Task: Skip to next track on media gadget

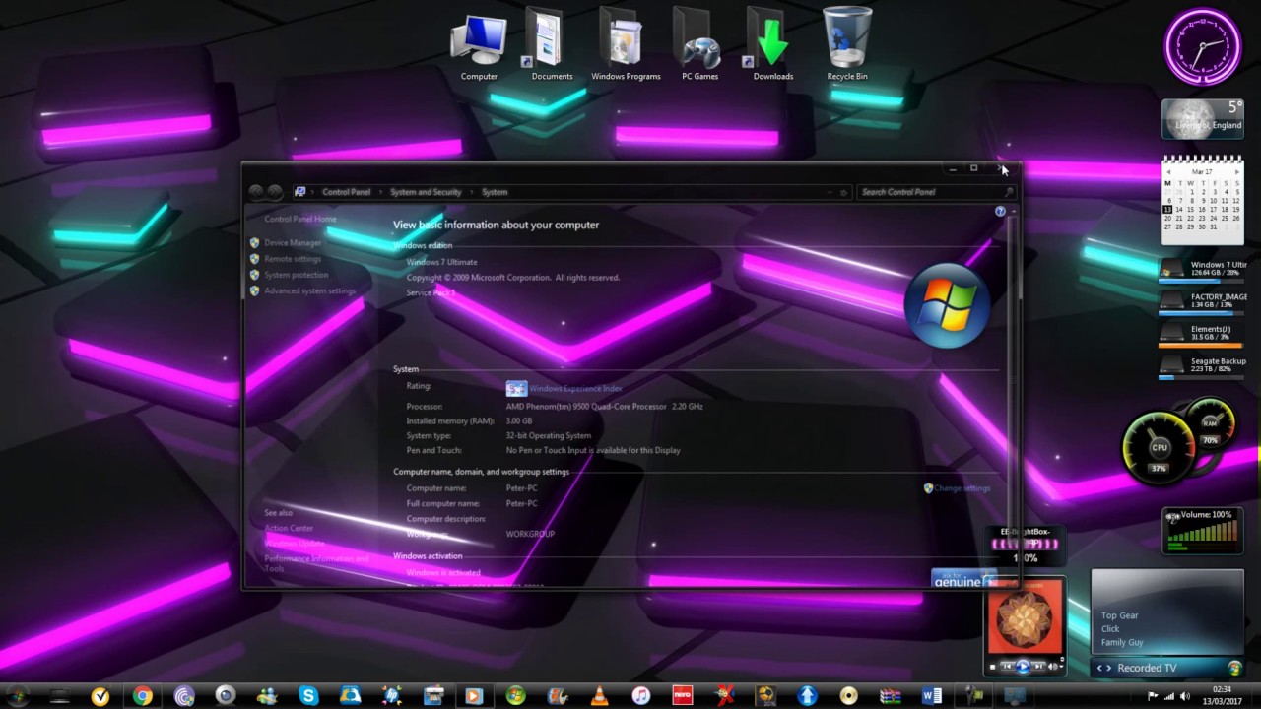Action: (x=1039, y=667)
